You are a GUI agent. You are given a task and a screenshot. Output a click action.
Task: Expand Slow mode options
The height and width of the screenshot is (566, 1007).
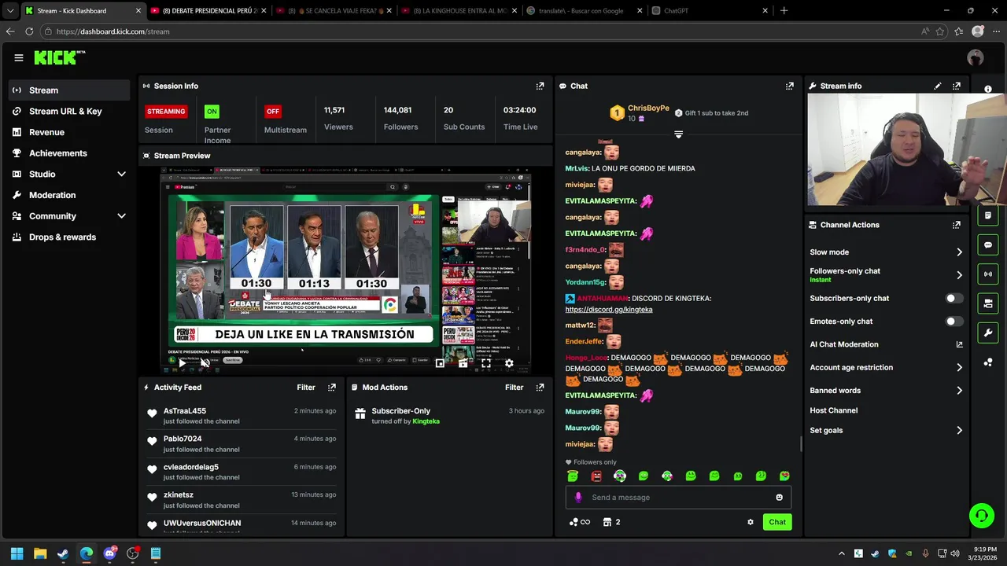[x=959, y=252]
